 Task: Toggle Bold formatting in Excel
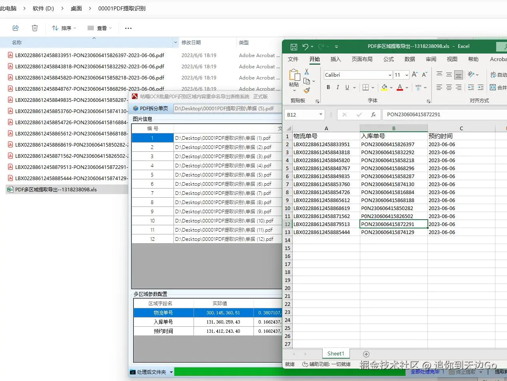click(328, 87)
